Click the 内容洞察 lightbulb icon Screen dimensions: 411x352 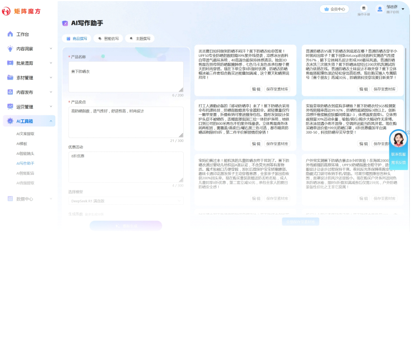click(x=10, y=48)
